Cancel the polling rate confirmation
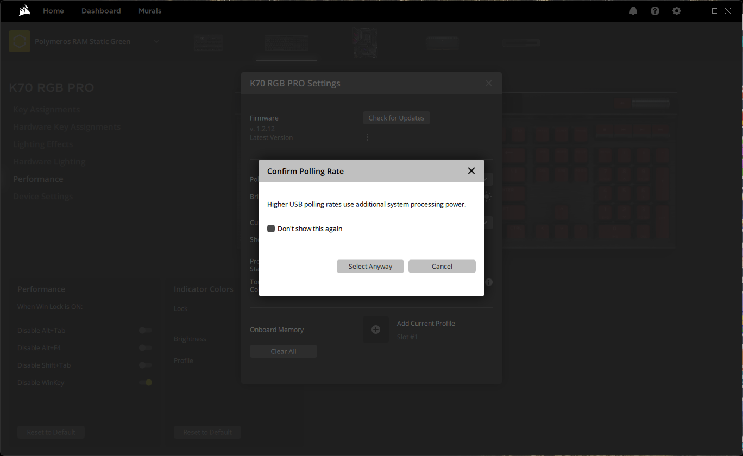 coord(442,266)
